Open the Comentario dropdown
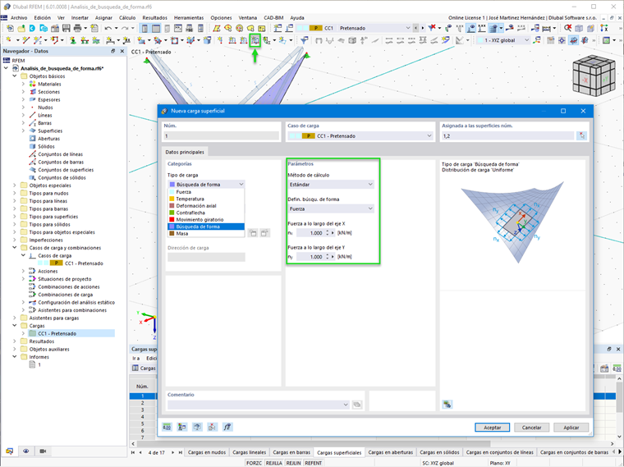The width and height of the screenshot is (624, 467). click(x=259, y=405)
